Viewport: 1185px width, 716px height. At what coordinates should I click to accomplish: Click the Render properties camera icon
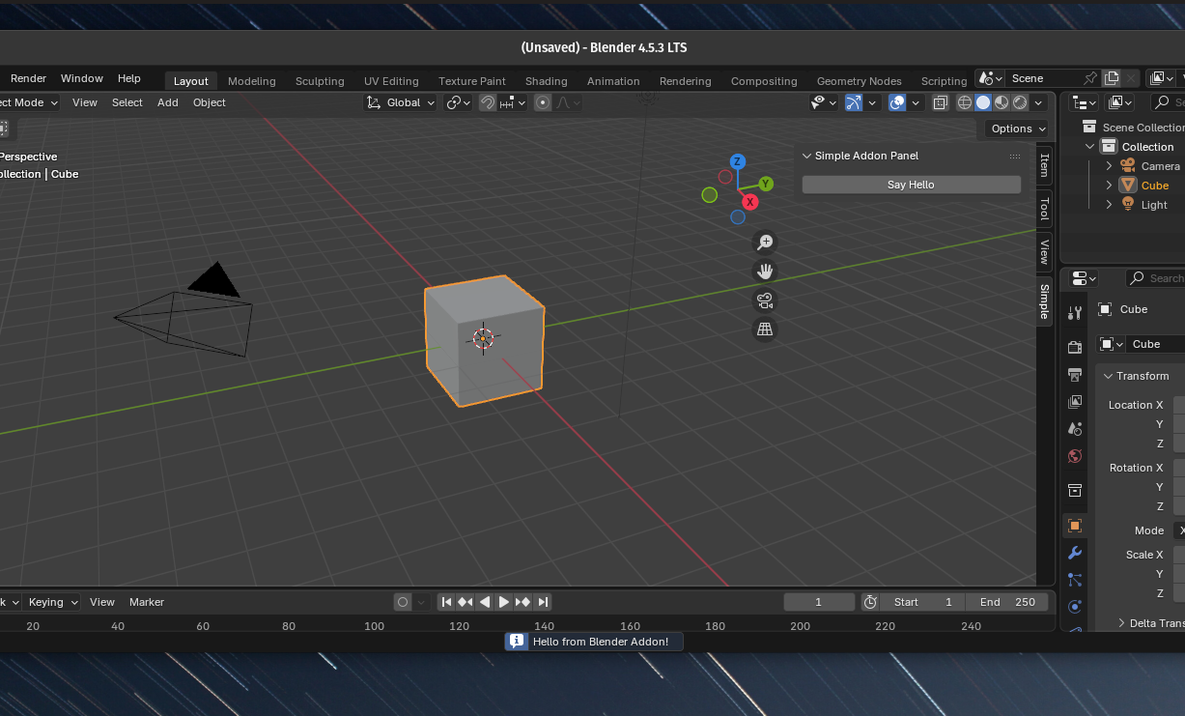click(x=1075, y=347)
